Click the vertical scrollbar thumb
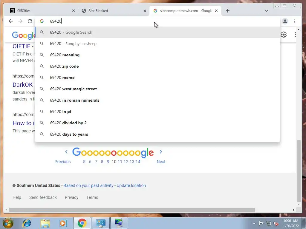Image resolution: width=306 pixels, height=229 pixels. click(x=299, y=171)
